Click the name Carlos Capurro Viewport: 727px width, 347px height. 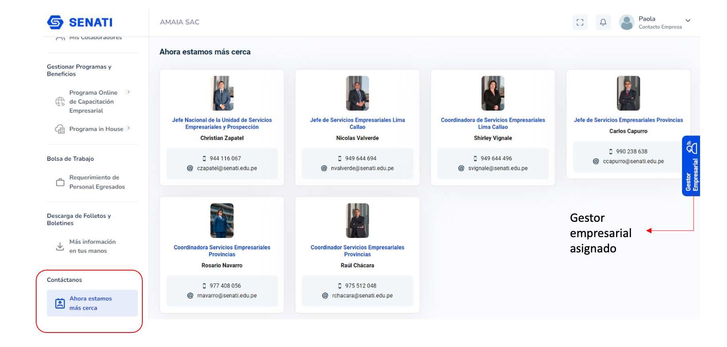(x=628, y=131)
